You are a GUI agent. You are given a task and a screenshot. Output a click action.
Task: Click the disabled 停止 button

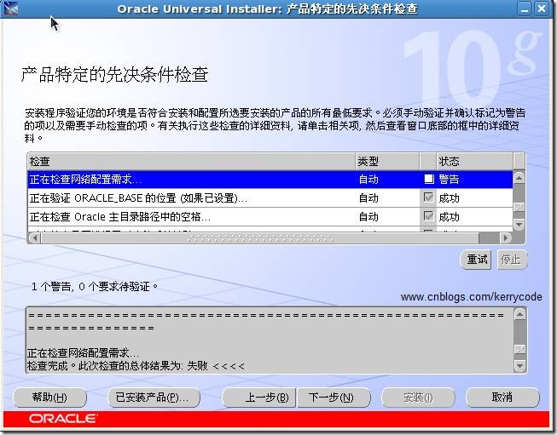coord(511,260)
